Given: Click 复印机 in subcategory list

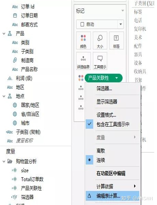Looking at the screenshot, I should pos(140,29).
